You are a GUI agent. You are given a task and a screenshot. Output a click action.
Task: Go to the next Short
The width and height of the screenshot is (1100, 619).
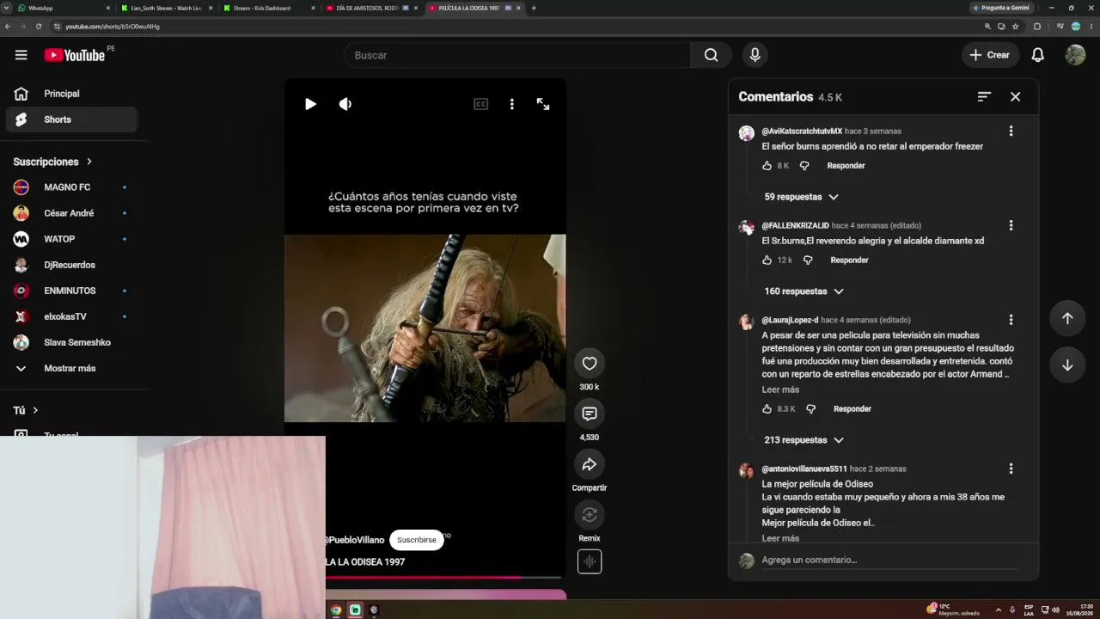[1067, 365]
